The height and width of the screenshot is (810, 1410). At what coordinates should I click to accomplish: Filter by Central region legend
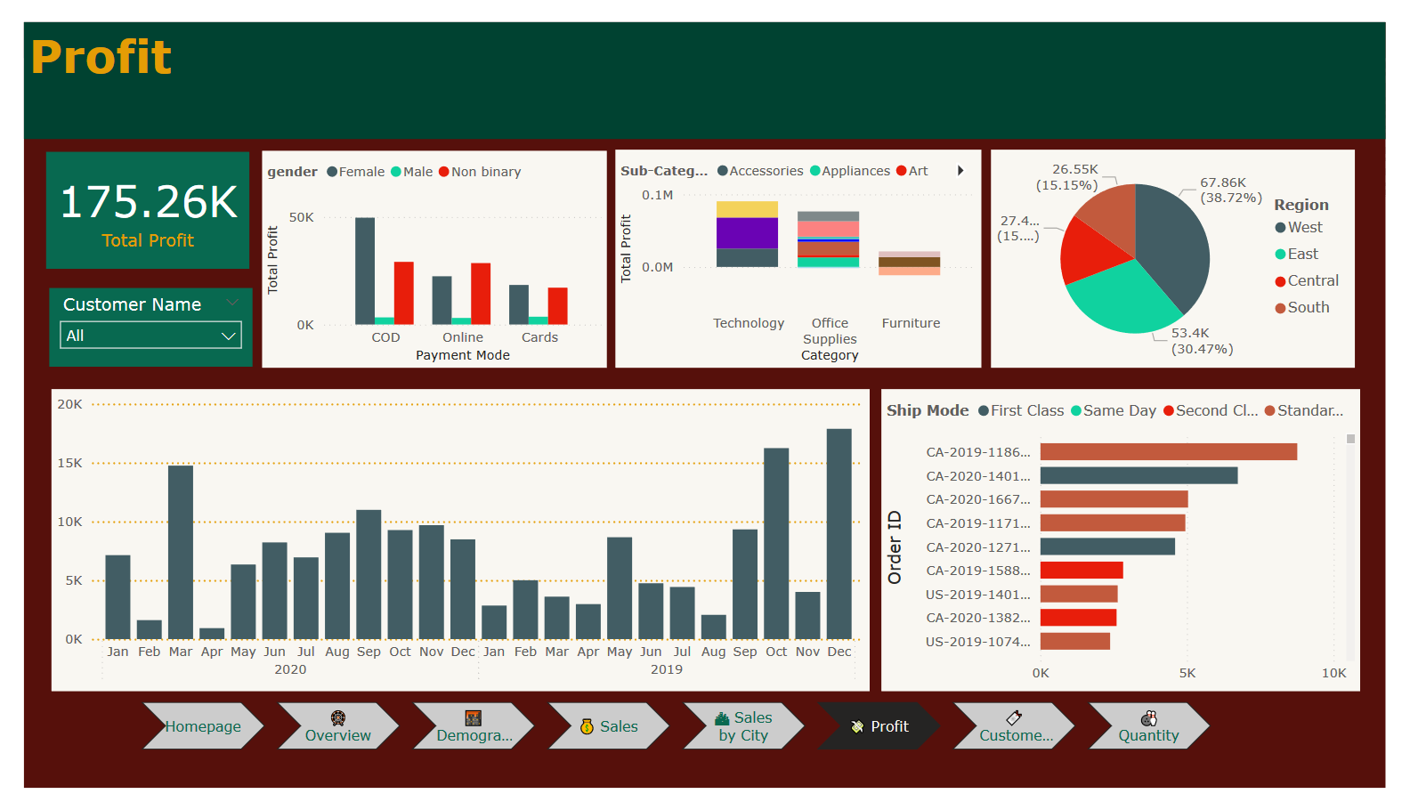(1307, 281)
